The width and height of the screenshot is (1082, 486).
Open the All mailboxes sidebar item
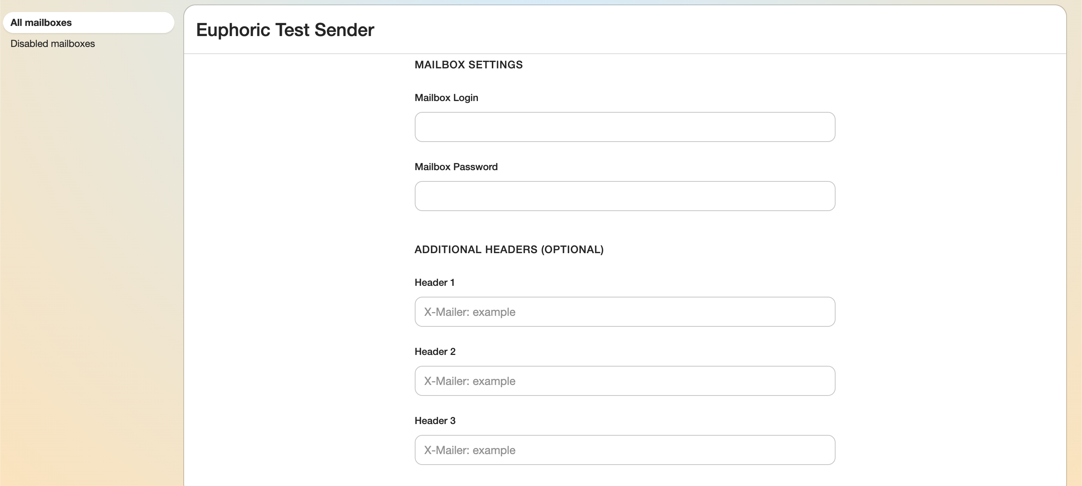pos(41,23)
